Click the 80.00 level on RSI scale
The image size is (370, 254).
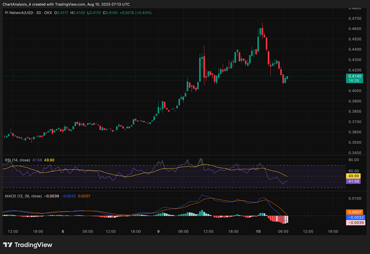(355, 159)
